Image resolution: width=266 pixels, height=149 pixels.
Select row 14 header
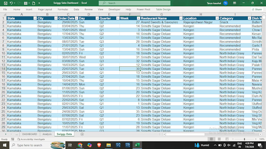click(3, 69)
